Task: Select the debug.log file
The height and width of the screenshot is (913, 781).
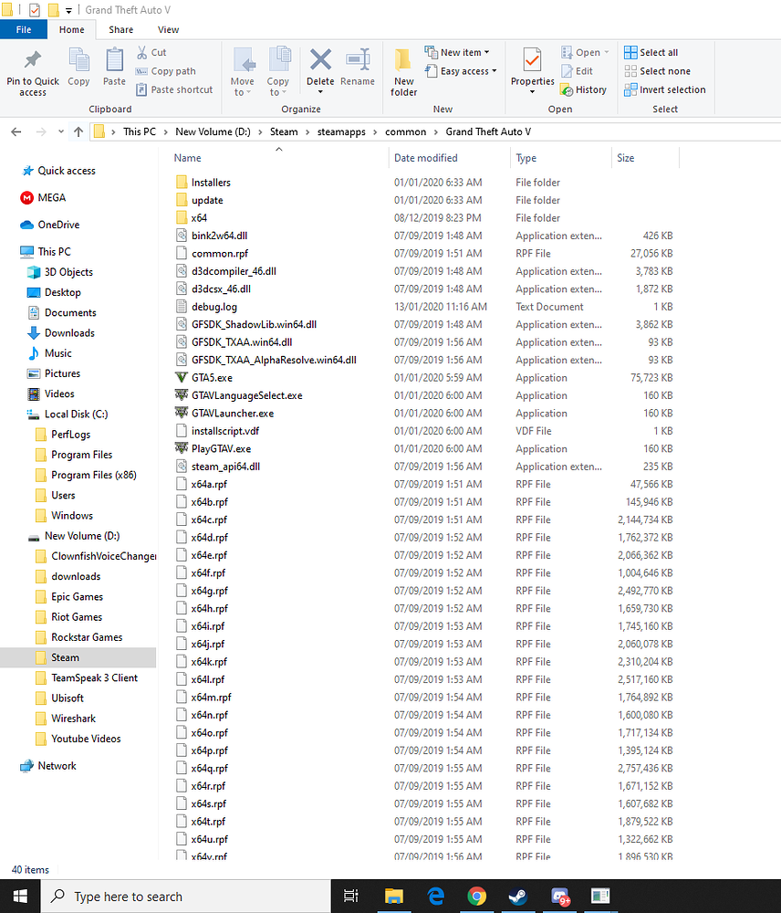Action: pyautogui.click(x=206, y=307)
